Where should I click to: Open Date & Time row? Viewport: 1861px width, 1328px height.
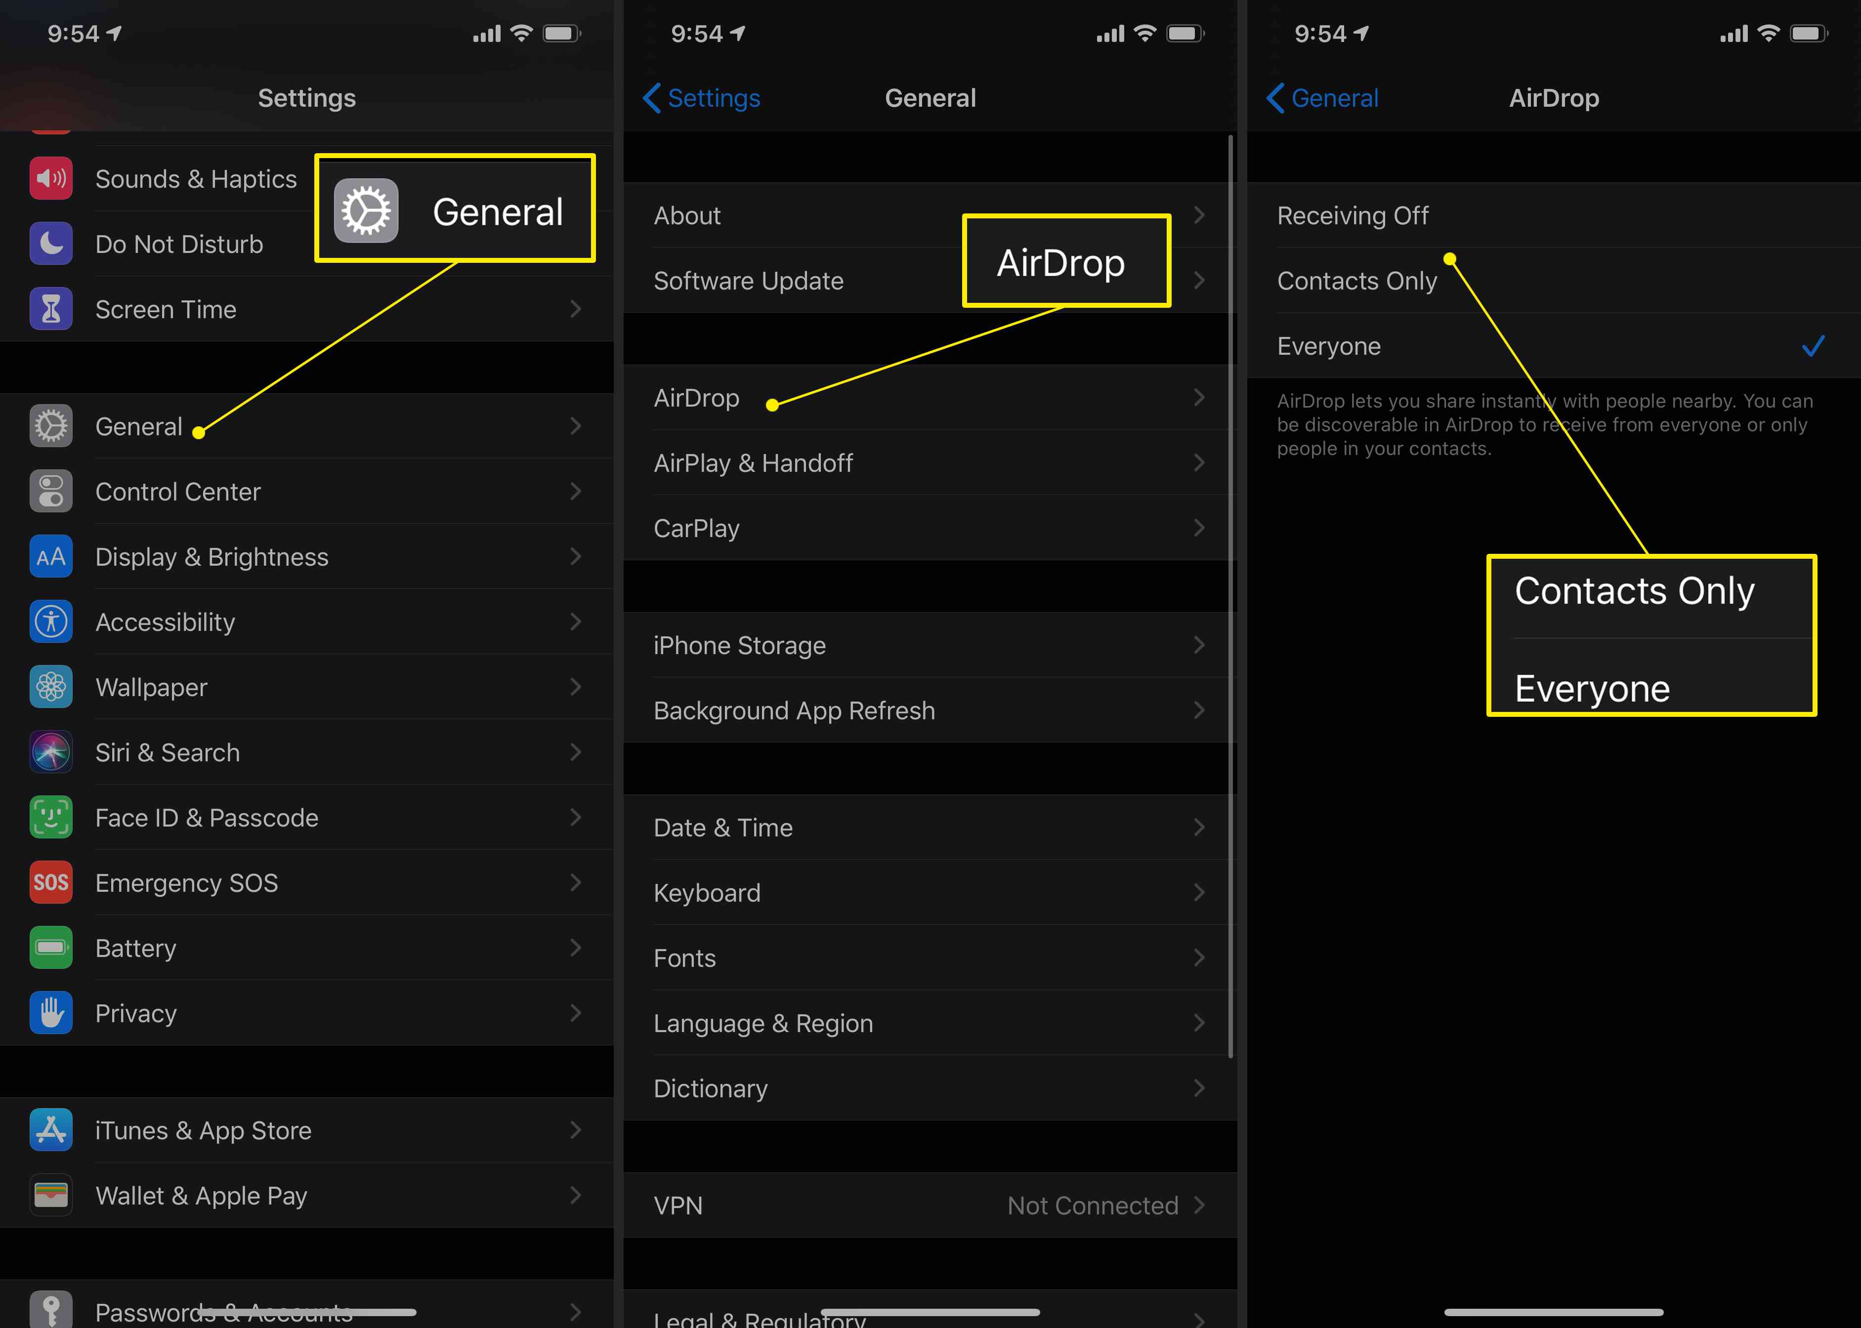[930, 828]
